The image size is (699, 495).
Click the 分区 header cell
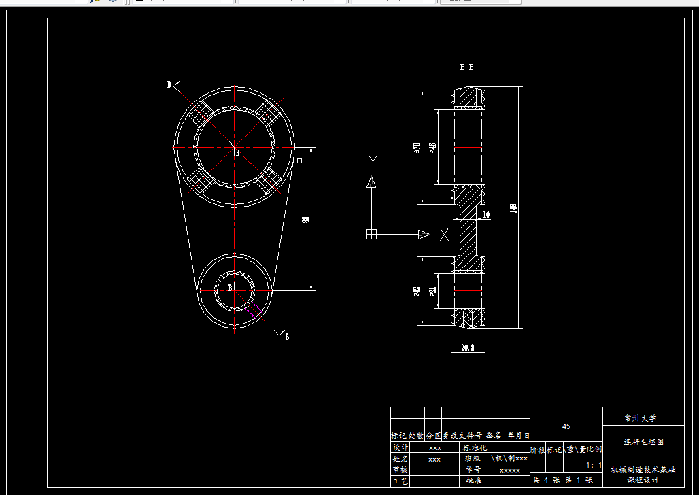[x=433, y=436]
